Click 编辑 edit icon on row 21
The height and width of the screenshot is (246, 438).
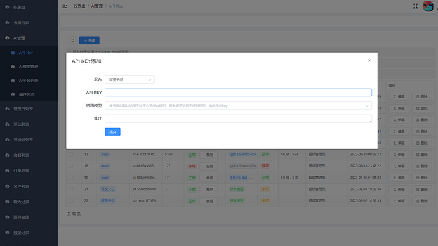pyautogui.click(x=395, y=190)
